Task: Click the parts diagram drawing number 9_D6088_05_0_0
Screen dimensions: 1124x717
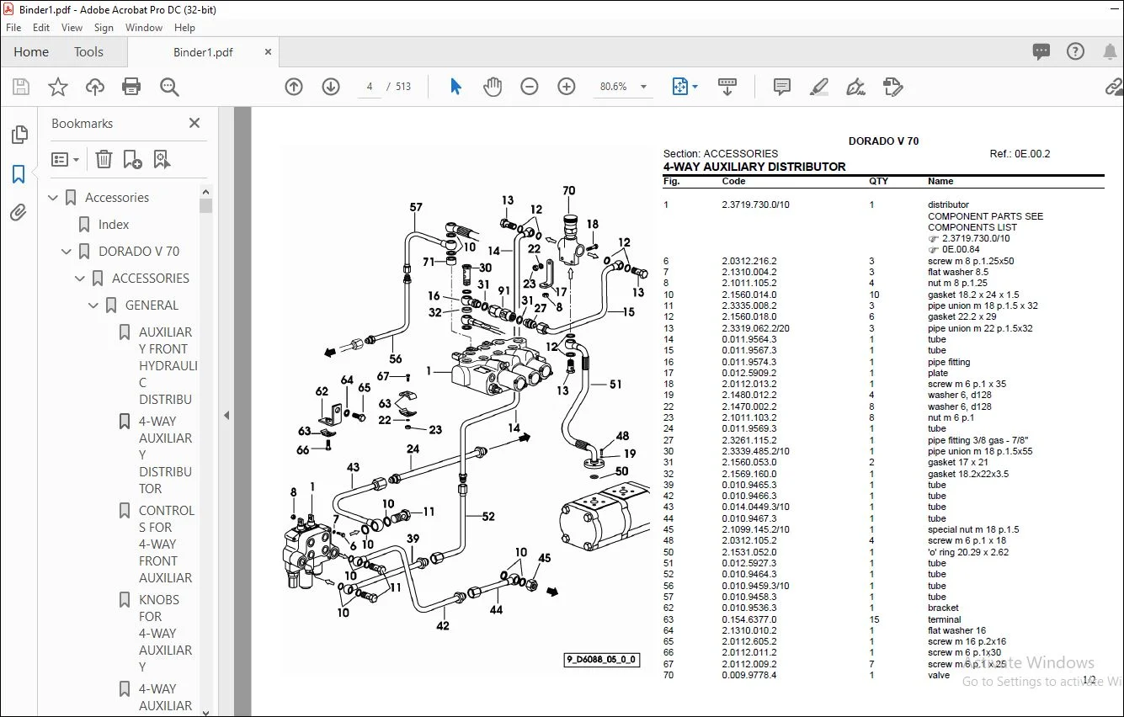Action: coord(601,661)
